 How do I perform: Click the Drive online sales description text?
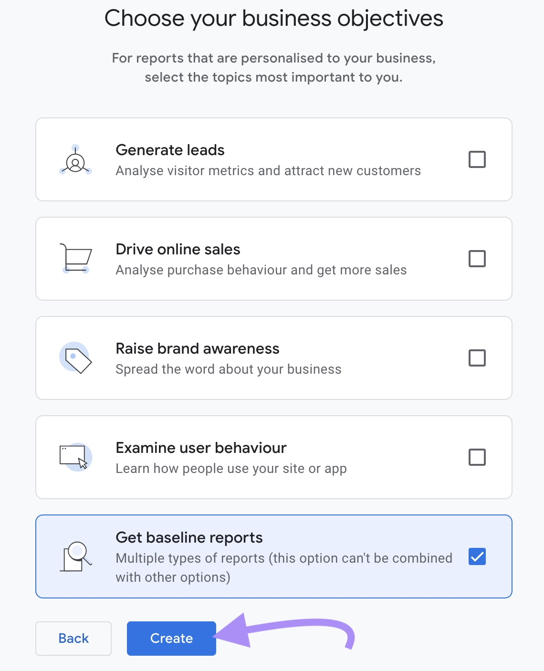point(261,270)
